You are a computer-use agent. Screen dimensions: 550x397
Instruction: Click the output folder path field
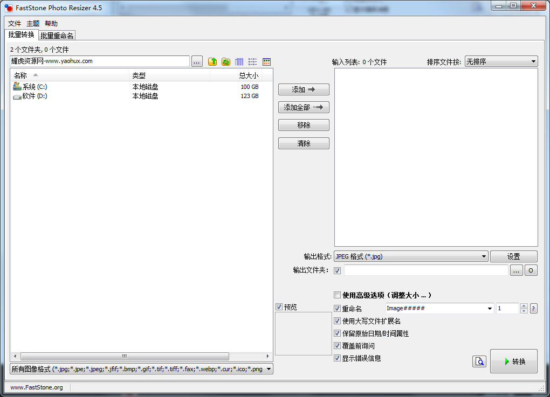click(425, 270)
